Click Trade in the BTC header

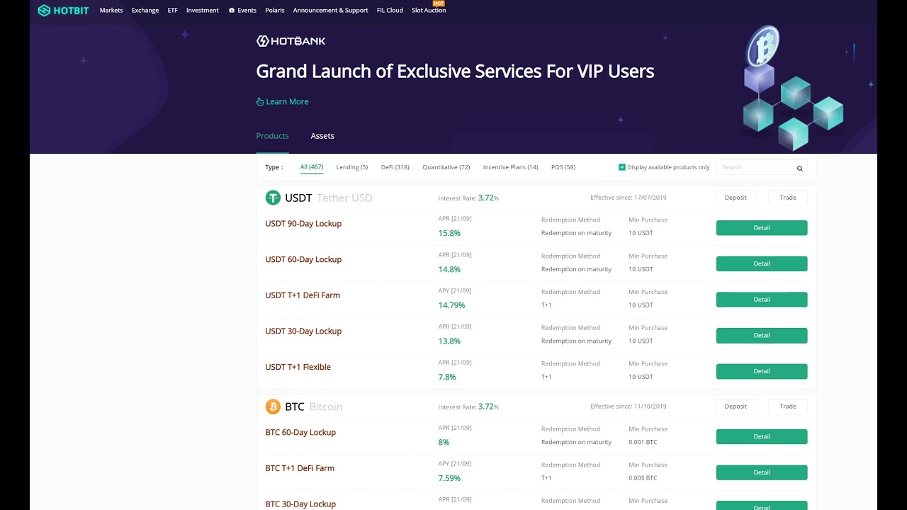coord(788,407)
